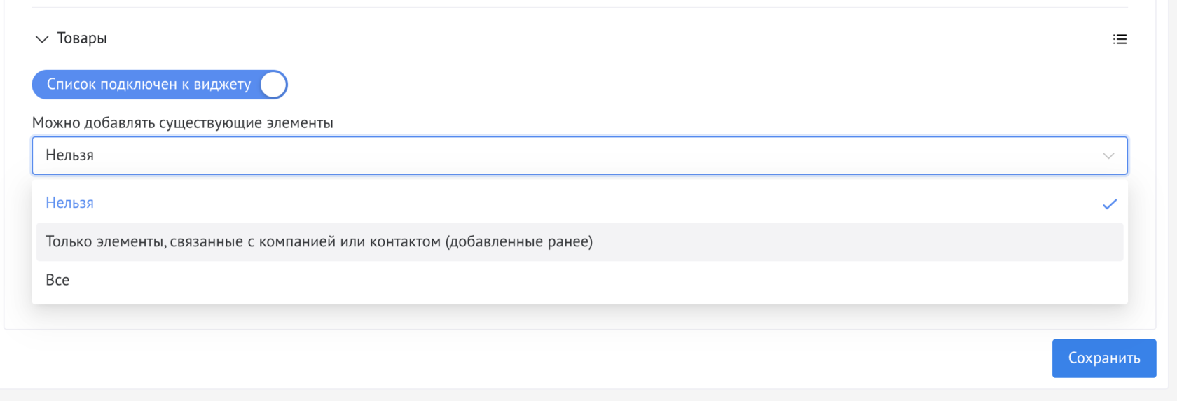
Task: Click the white knob of the widget toggle
Action: pyautogui.click(x=273, y=85)
